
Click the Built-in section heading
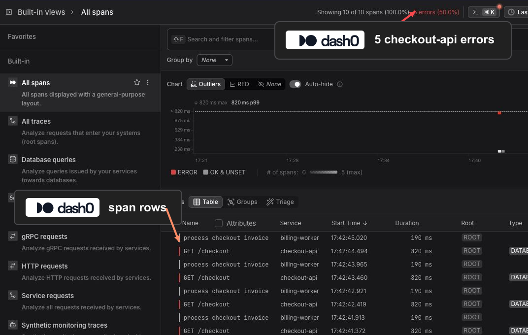(19, 61)
